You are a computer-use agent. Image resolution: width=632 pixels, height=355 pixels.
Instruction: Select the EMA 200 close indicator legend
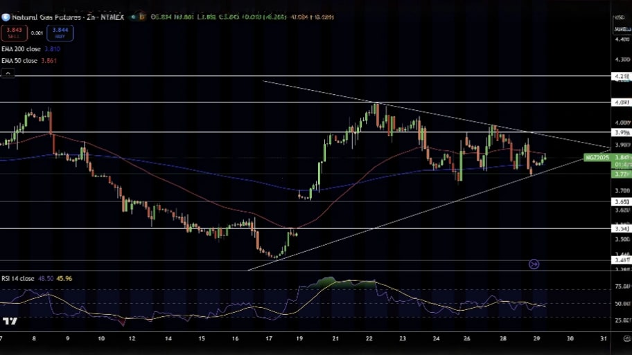click(20, 49)
